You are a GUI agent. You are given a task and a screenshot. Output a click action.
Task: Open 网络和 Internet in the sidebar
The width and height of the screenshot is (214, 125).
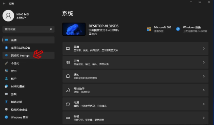pos(29,55)
